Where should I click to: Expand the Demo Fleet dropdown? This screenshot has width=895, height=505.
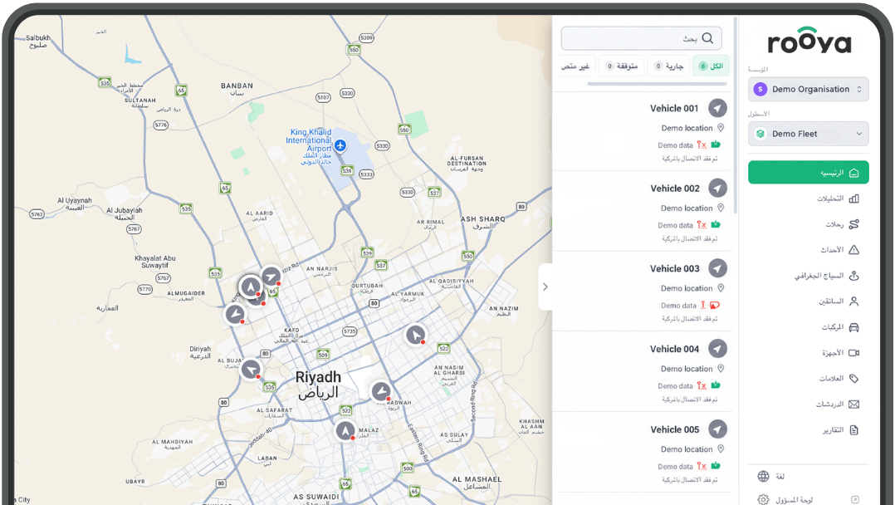(809, 134)
